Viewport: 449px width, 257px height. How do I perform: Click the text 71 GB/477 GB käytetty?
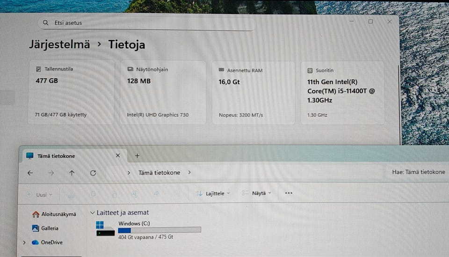click(x=61, y=115)
